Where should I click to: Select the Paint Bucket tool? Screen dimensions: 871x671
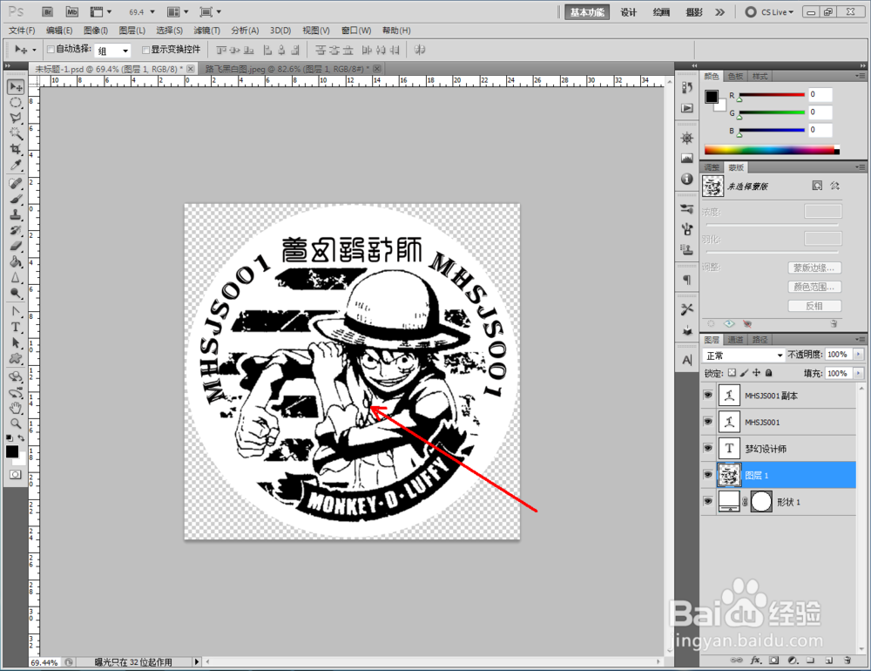coord(16,261)
